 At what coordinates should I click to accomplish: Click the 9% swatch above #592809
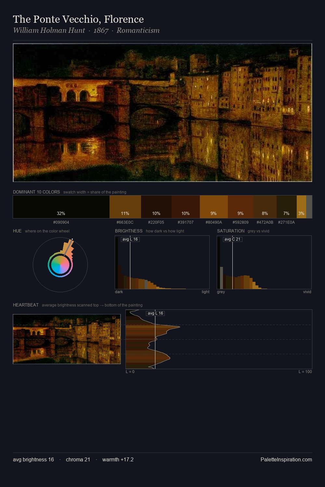point(240,207)
